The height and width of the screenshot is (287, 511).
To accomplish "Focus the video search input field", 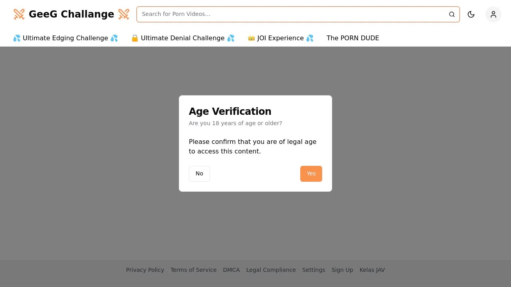I will [x=293, y=14].
